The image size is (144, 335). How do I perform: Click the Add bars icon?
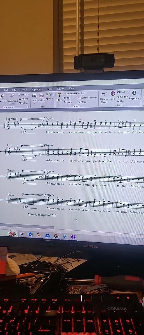click(34, 96)
